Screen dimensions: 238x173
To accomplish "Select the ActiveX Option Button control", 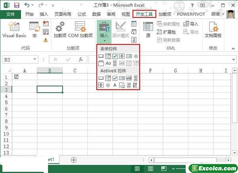I will coord(108,85).
